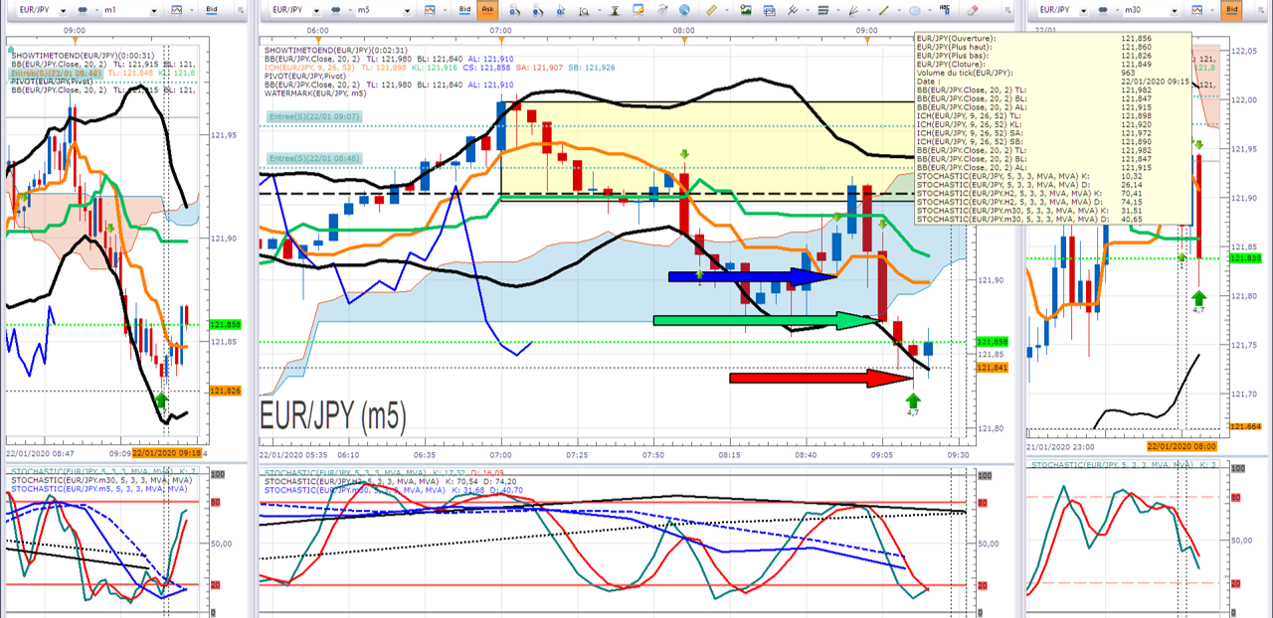Click the chart alert note icon
The image size is (1273, 618).
(x=638, y=10)
